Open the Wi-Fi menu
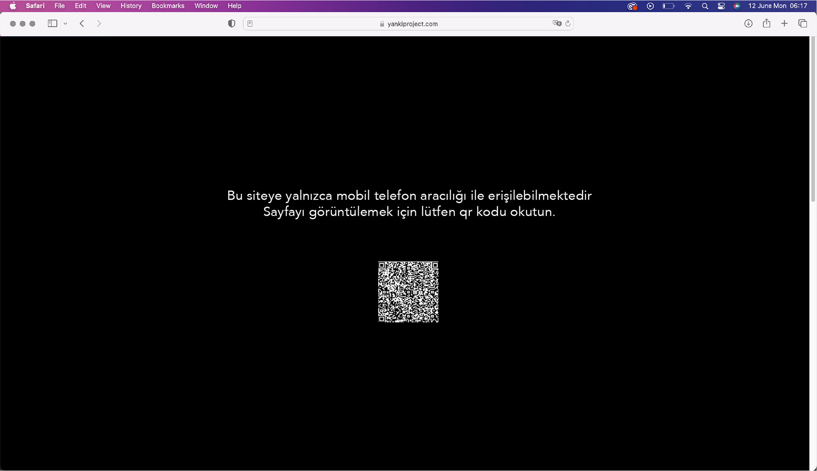817x471 pixels. 688,6
